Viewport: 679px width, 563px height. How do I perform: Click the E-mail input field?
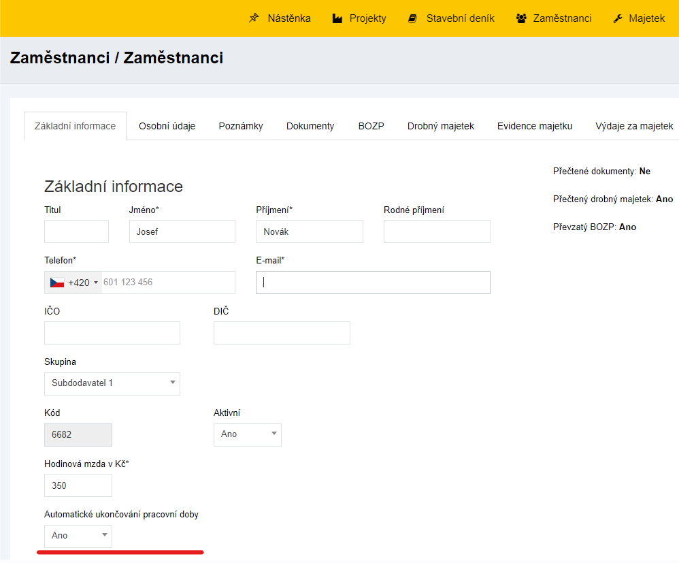[373, 283]
